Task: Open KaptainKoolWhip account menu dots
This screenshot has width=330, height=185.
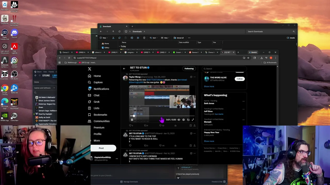Action: pos(117,159)
